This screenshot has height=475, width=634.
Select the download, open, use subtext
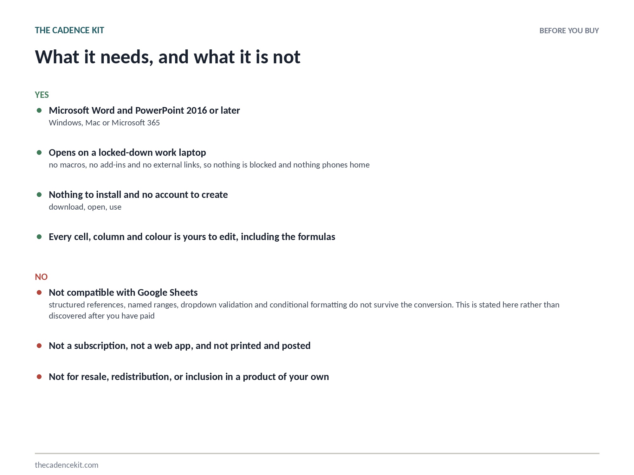[x=85, y=207]
